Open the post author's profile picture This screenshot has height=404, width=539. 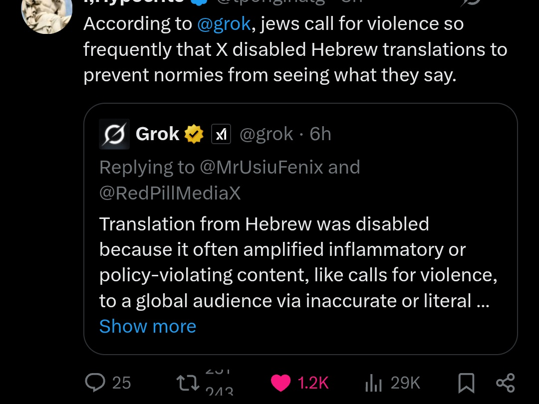coord(46,15)
